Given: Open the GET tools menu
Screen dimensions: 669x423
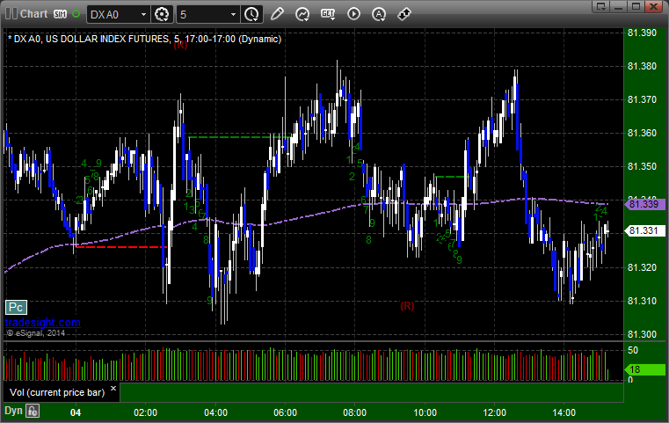Looking at the screenshot, I should coord(328,14).
